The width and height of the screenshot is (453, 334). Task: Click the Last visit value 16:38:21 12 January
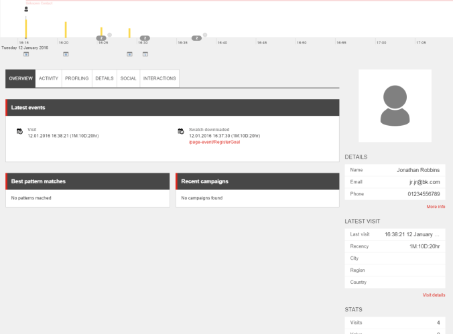pos(411,234)
